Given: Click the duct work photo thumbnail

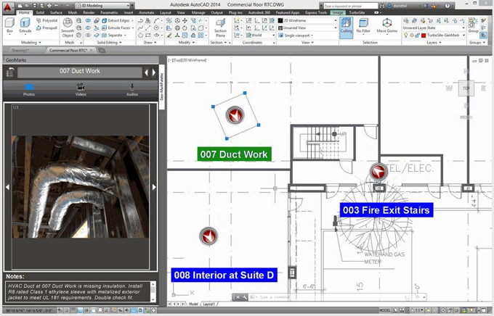Looking at the screenshot, I should click(81, 187).
